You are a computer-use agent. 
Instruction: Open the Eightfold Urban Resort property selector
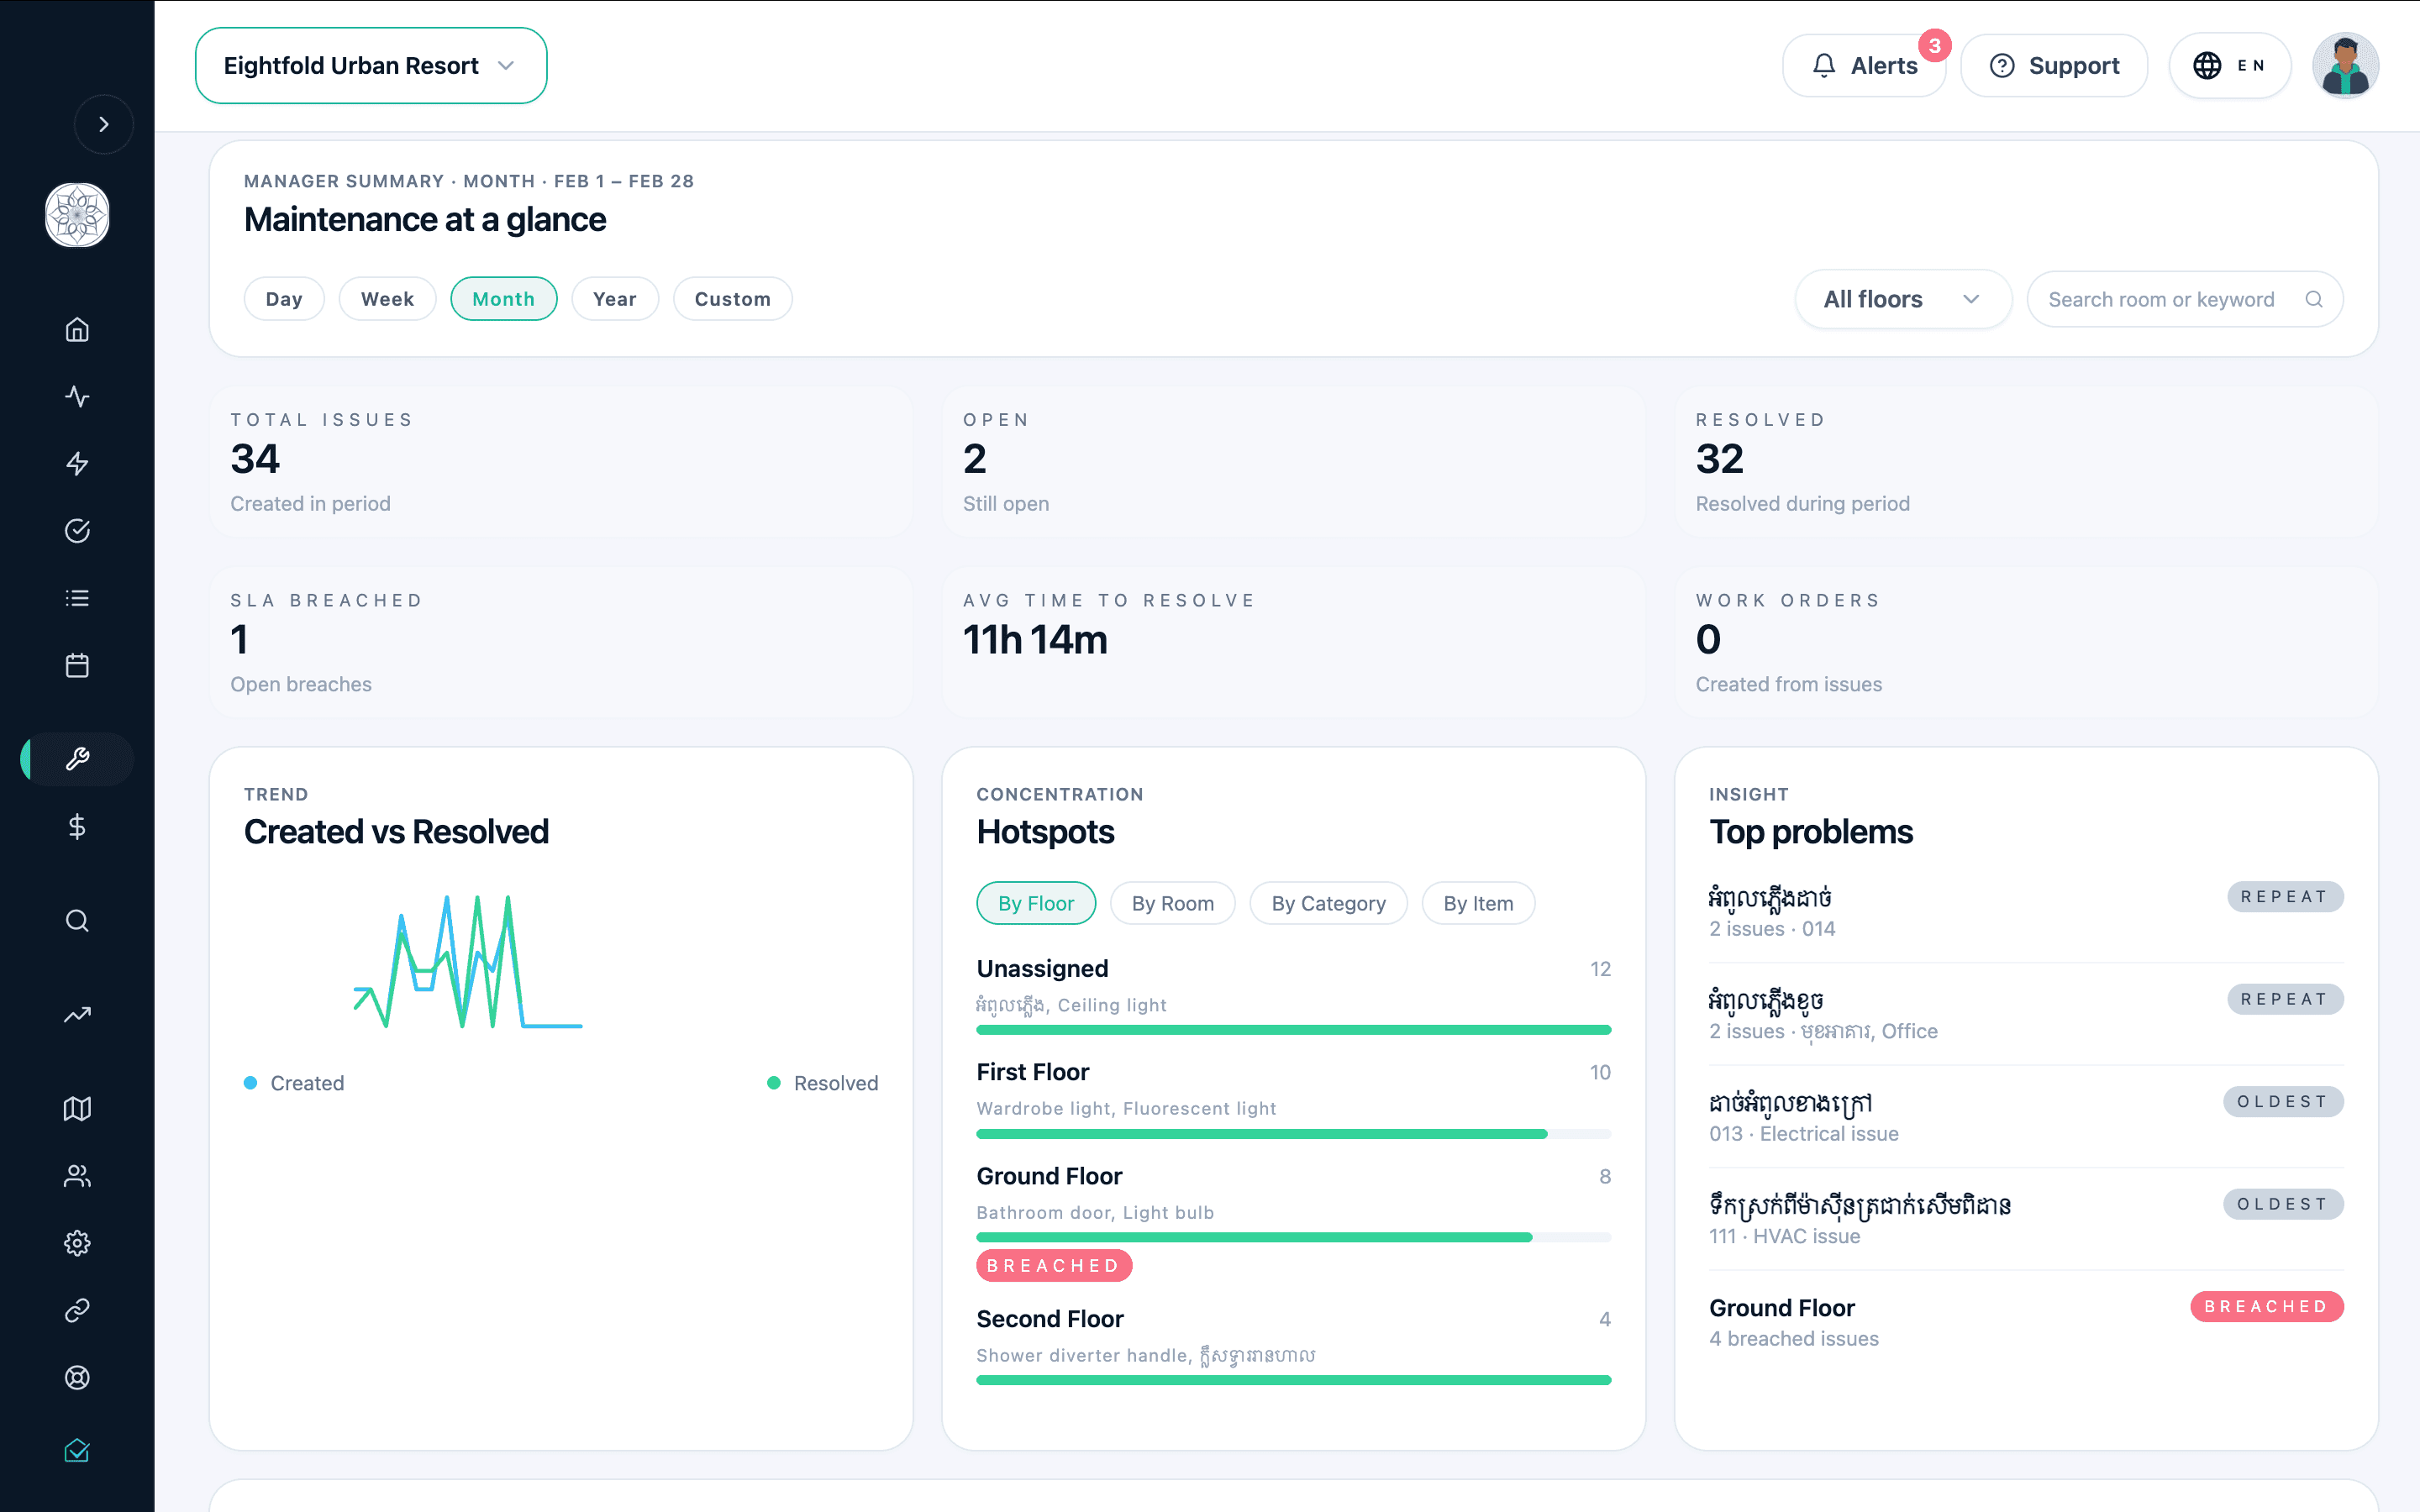click(370, 65)
